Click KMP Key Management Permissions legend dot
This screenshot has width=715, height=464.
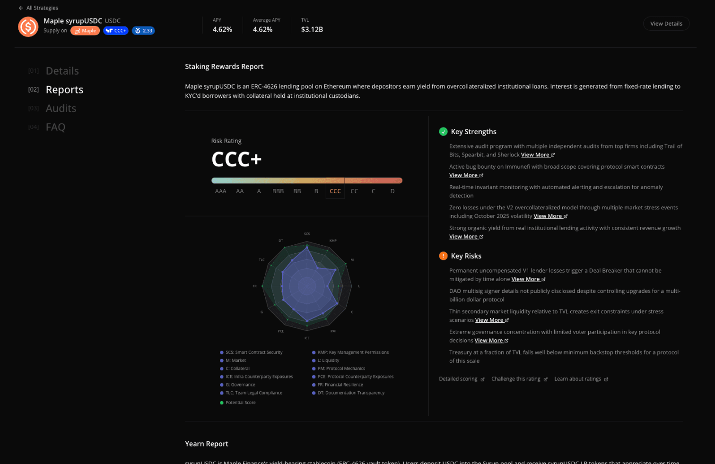pos(314,352)
